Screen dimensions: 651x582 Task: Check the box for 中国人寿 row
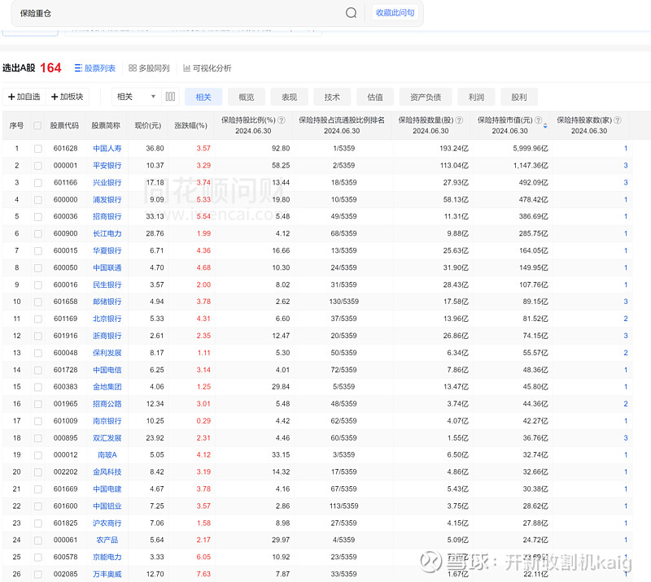coord(37,149)
